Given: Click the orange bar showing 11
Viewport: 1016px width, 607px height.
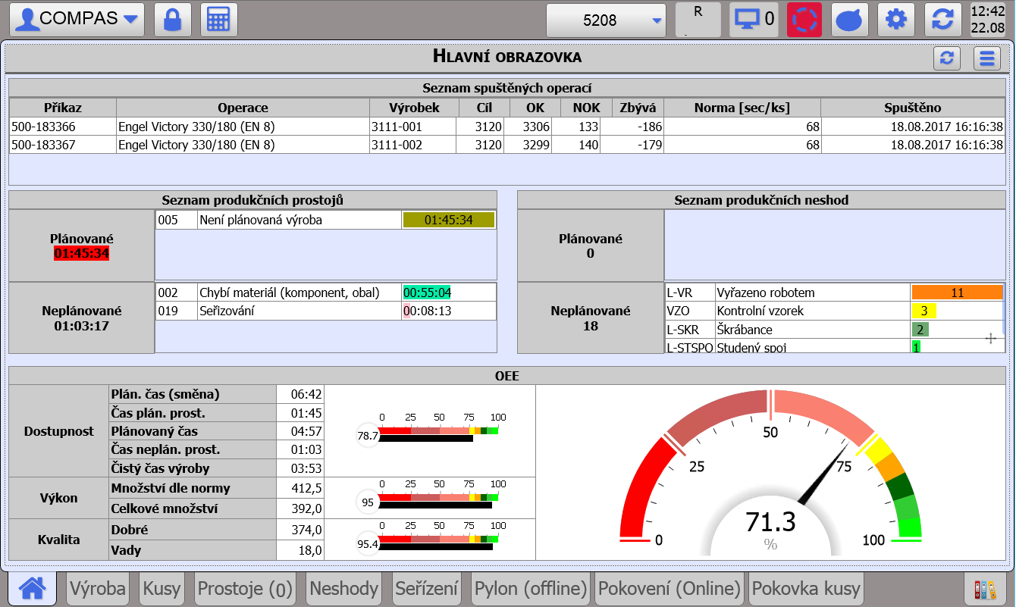Looking at the screenshot, I should pos(957,293).
